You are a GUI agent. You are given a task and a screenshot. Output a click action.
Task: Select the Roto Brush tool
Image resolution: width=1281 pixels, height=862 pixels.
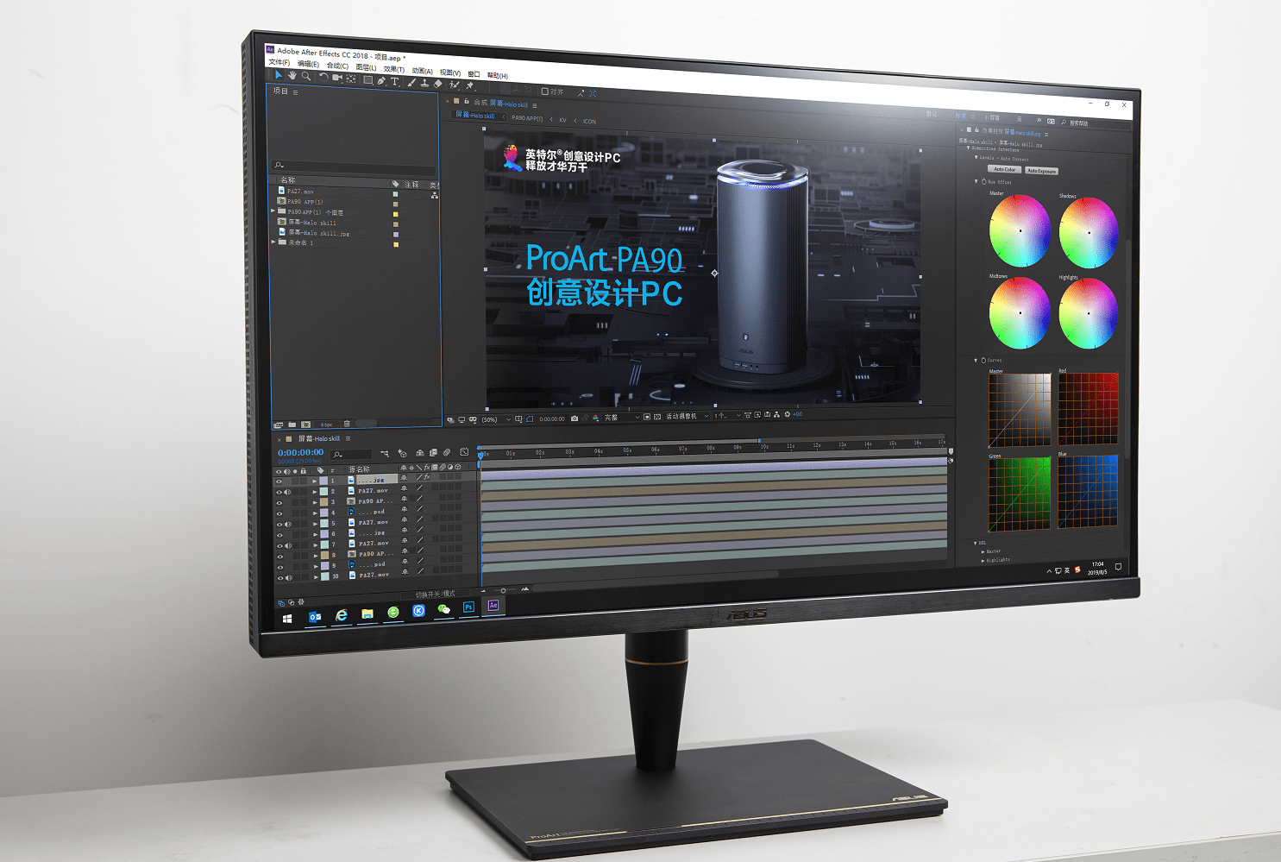(x=454, y=85)
